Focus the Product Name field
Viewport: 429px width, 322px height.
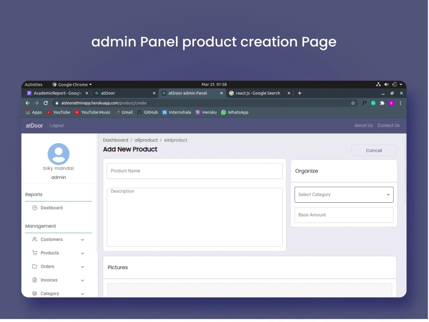tap(194, 171)
